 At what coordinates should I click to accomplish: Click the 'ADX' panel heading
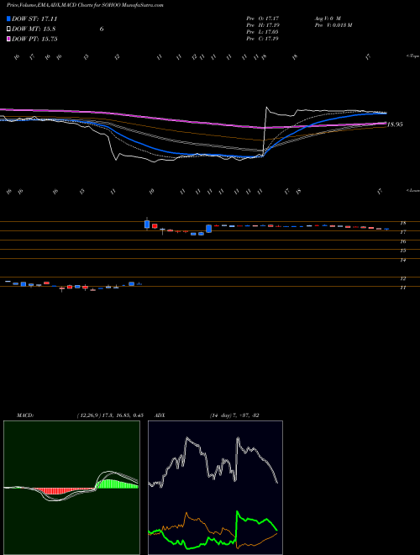point(160,415)
